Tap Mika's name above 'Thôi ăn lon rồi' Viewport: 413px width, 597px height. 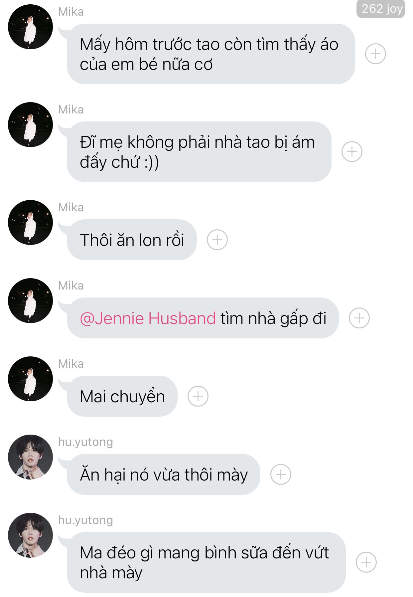71,207
